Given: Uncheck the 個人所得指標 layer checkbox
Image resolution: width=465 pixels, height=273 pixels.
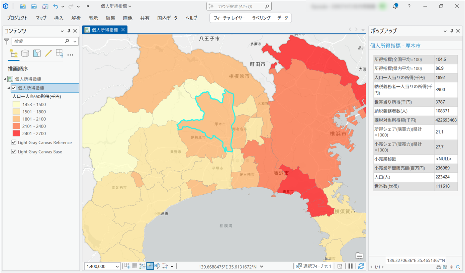Looking at the screenshot, I should (14, 88).
